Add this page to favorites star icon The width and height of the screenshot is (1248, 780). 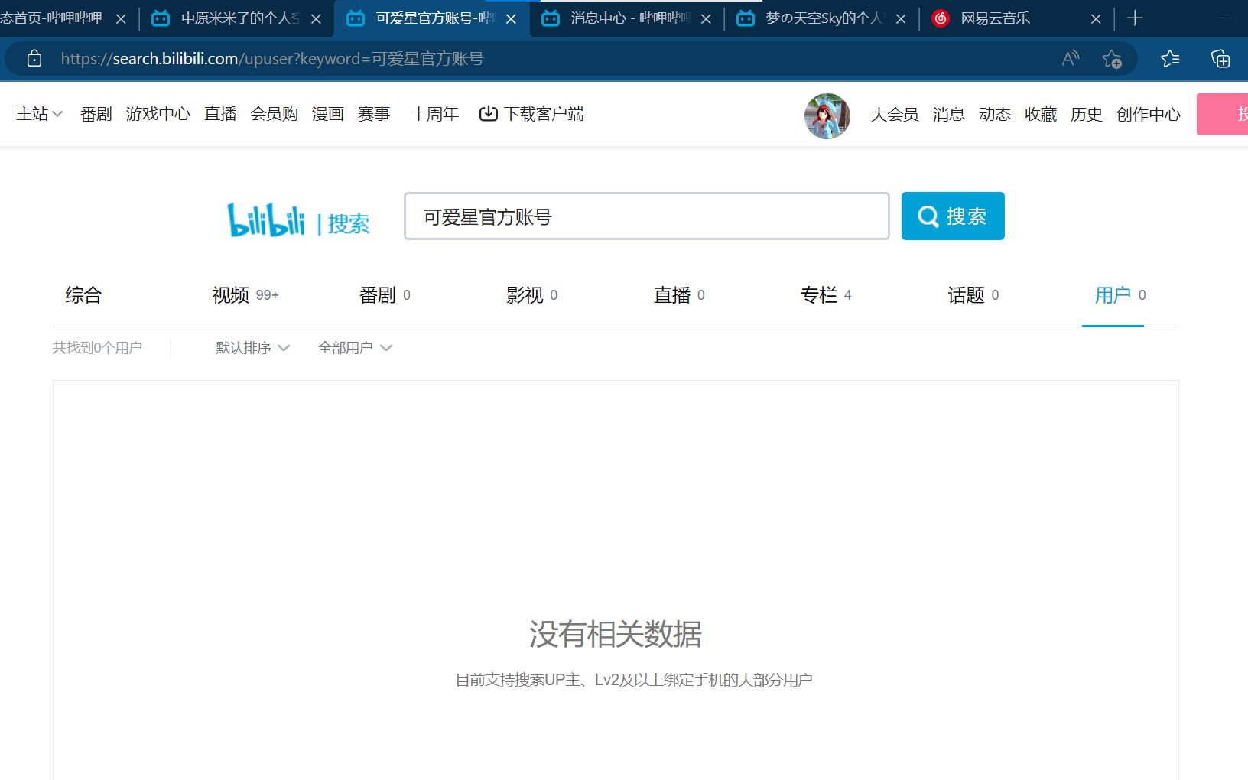[1112, 58]
